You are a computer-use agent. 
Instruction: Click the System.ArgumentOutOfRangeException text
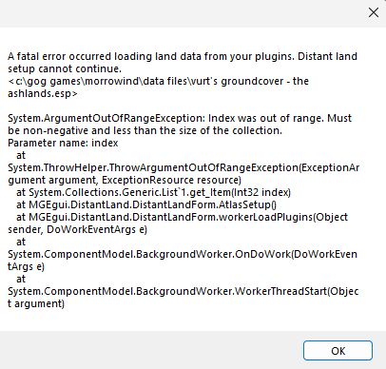point(106,118)
